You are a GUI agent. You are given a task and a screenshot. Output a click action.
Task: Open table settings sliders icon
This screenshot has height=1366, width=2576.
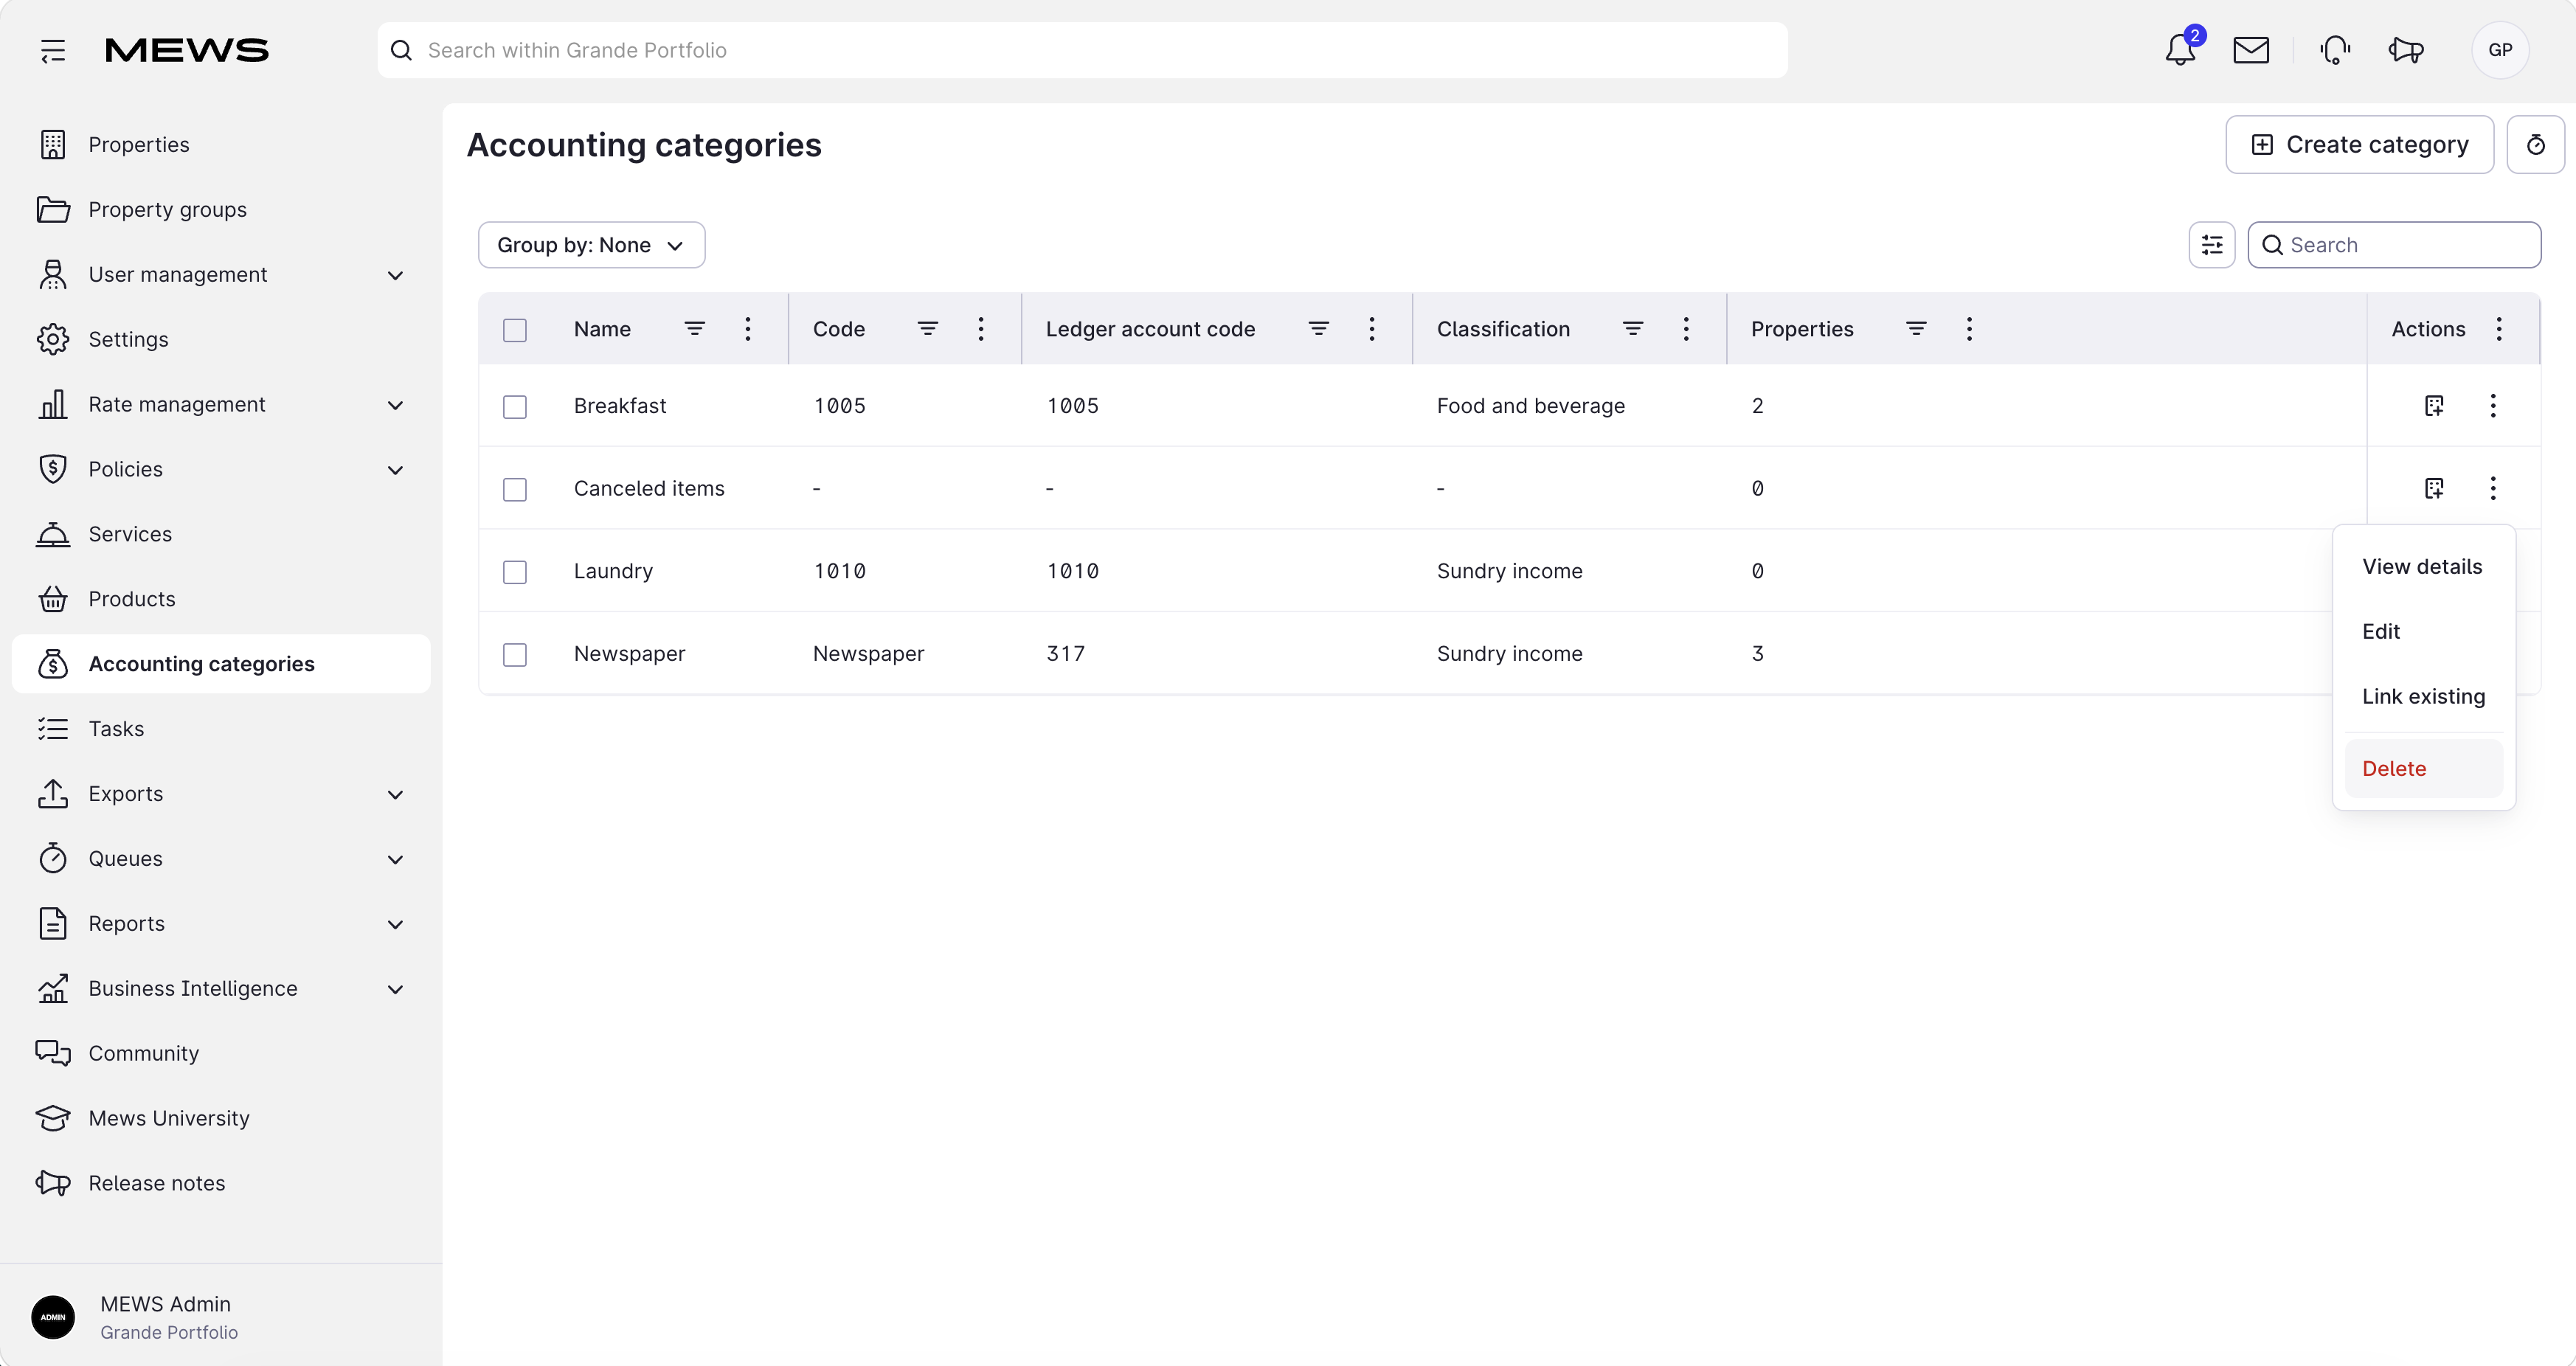(x=2212, y=245)
